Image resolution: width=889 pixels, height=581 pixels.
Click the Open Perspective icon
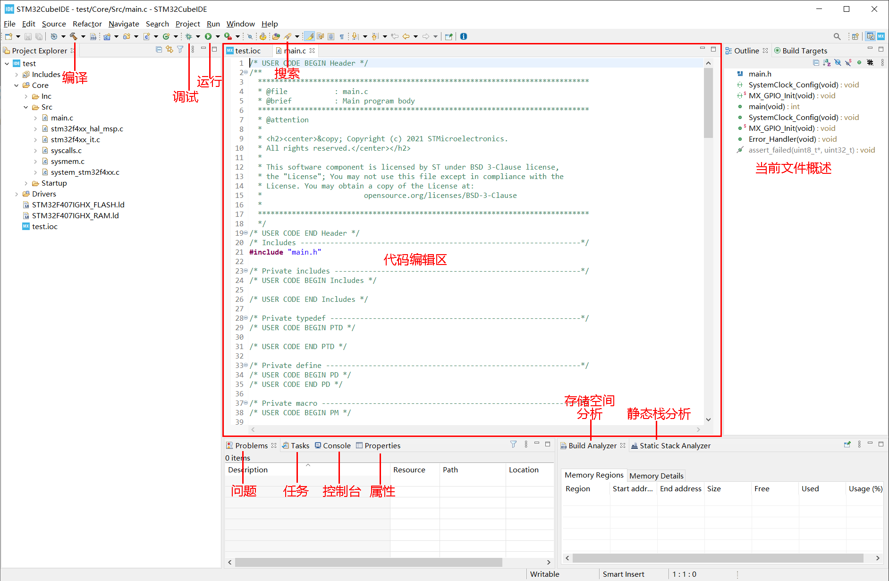[x=855, y=36]
